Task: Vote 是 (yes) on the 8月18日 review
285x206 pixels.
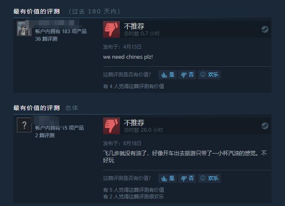Action: (x=168, y=178)
